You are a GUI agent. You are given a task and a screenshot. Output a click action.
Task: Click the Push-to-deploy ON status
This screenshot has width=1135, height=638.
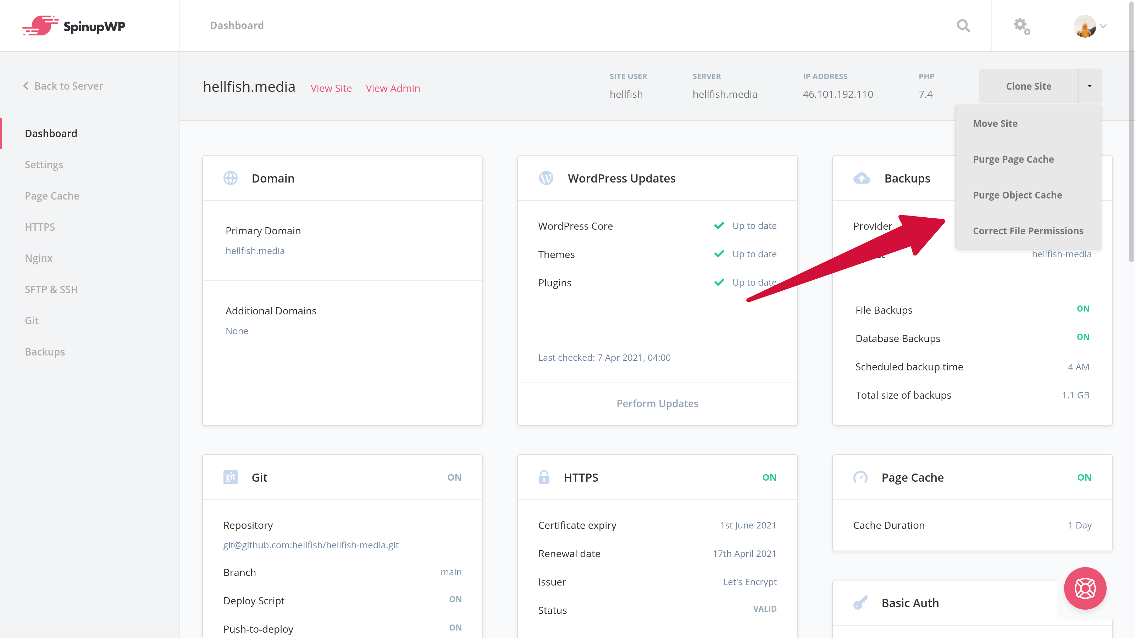[455, 627]
